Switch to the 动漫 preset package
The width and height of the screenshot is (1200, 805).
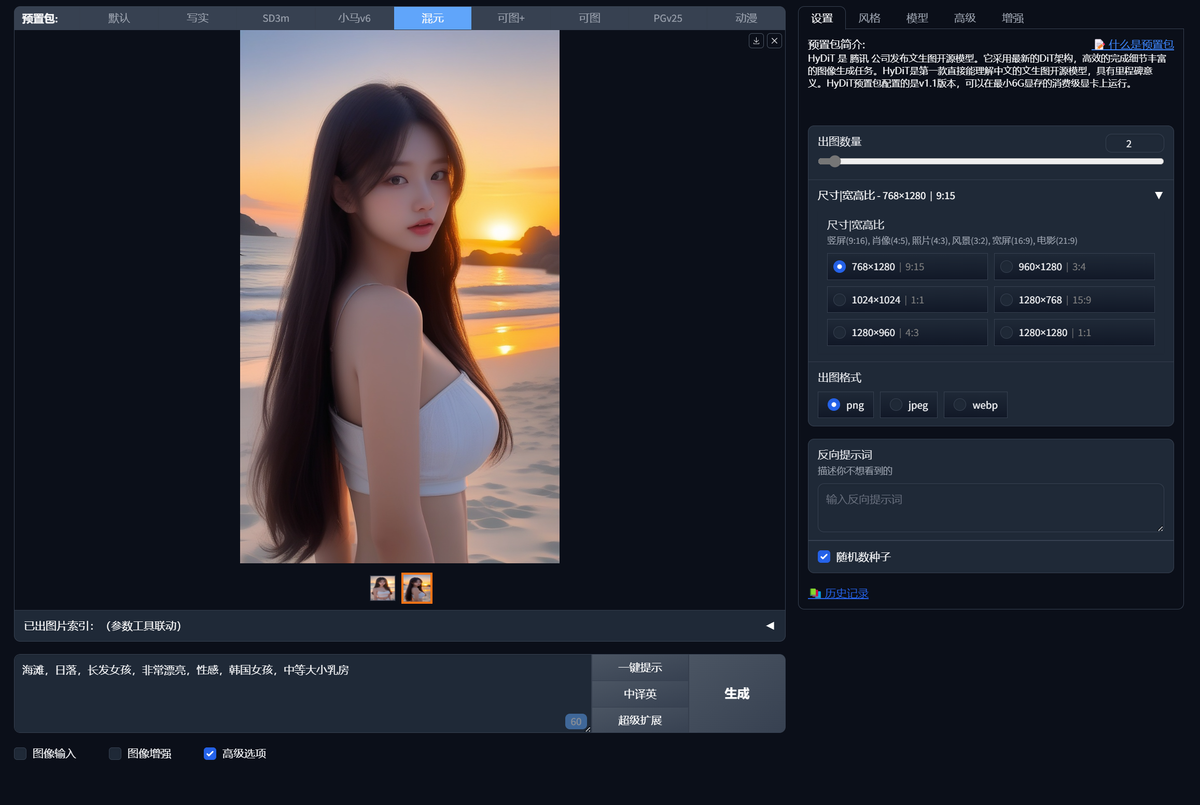pos(747,18)
